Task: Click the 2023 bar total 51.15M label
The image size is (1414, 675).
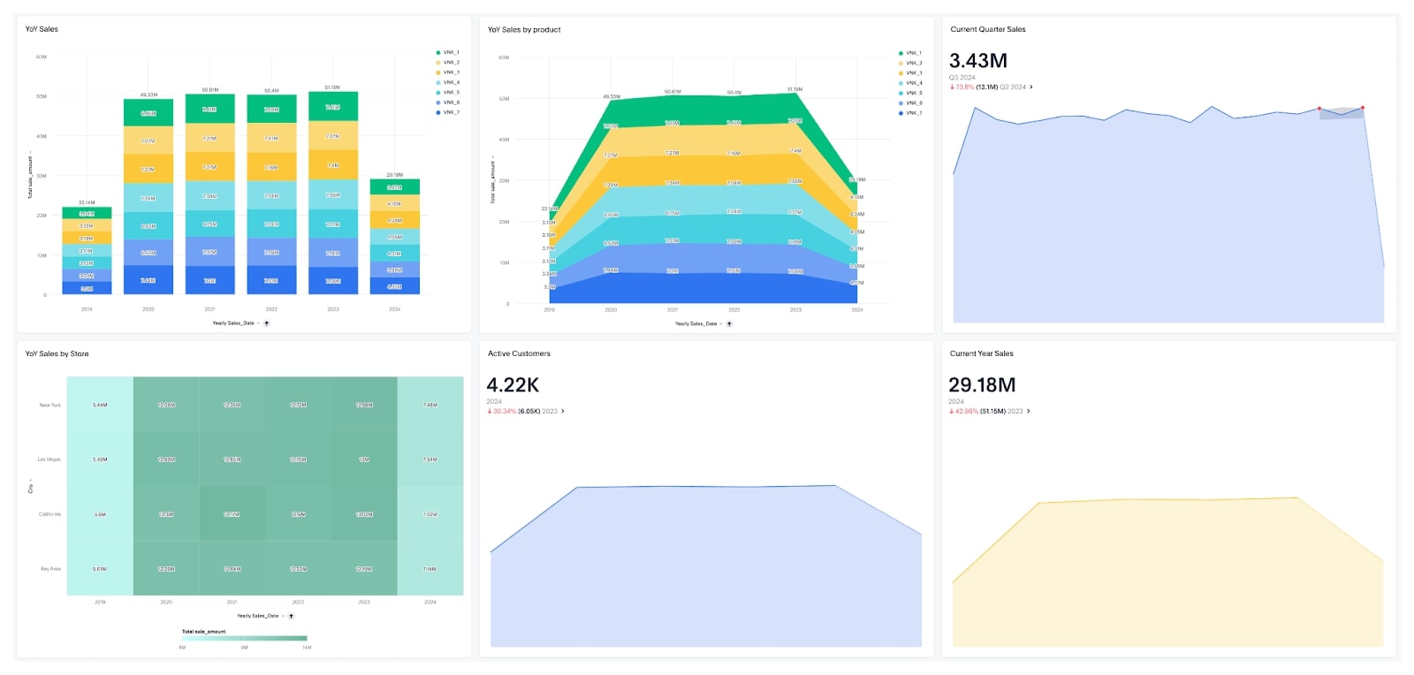Action: pyautogui.click(x=332, y=87)
